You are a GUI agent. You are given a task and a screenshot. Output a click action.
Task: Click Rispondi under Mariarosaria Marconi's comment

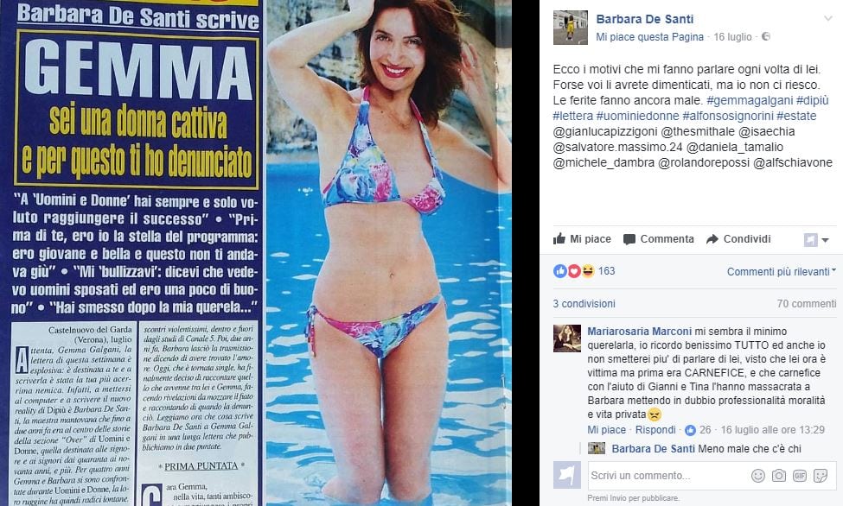pyautogui.click(x=655, y=430)
